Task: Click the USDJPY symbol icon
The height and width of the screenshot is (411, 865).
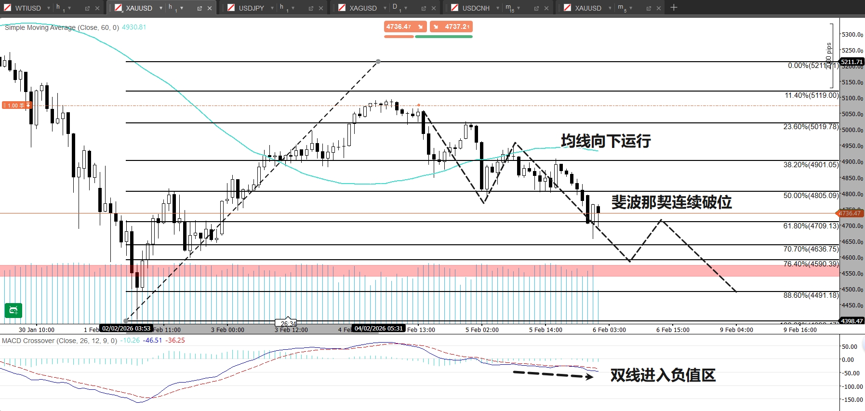Action: tap(231, 8)
